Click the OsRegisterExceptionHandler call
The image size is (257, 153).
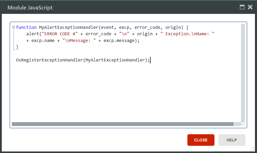[x=49, y=60]
